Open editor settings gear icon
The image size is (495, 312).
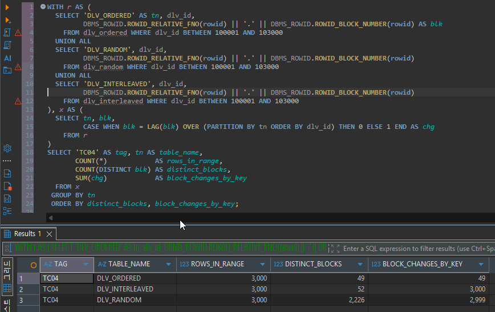click(7, 148)
